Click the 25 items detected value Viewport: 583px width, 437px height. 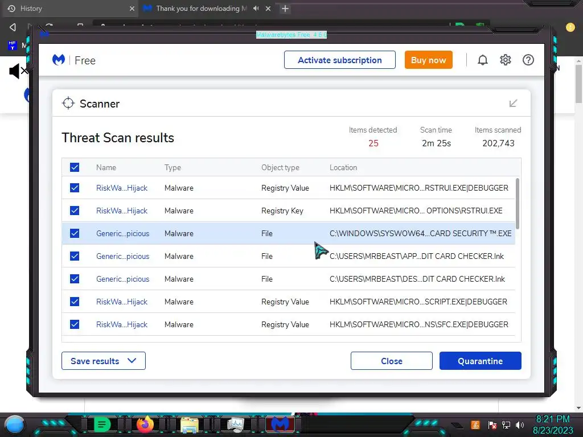pyautogui.click(x=373, y=143)
